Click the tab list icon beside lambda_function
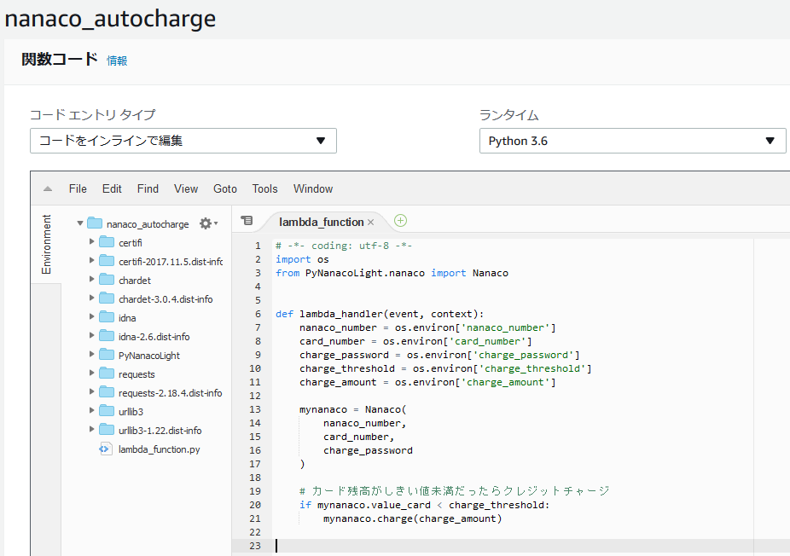The image size is (790, 556). coord(247,221)
